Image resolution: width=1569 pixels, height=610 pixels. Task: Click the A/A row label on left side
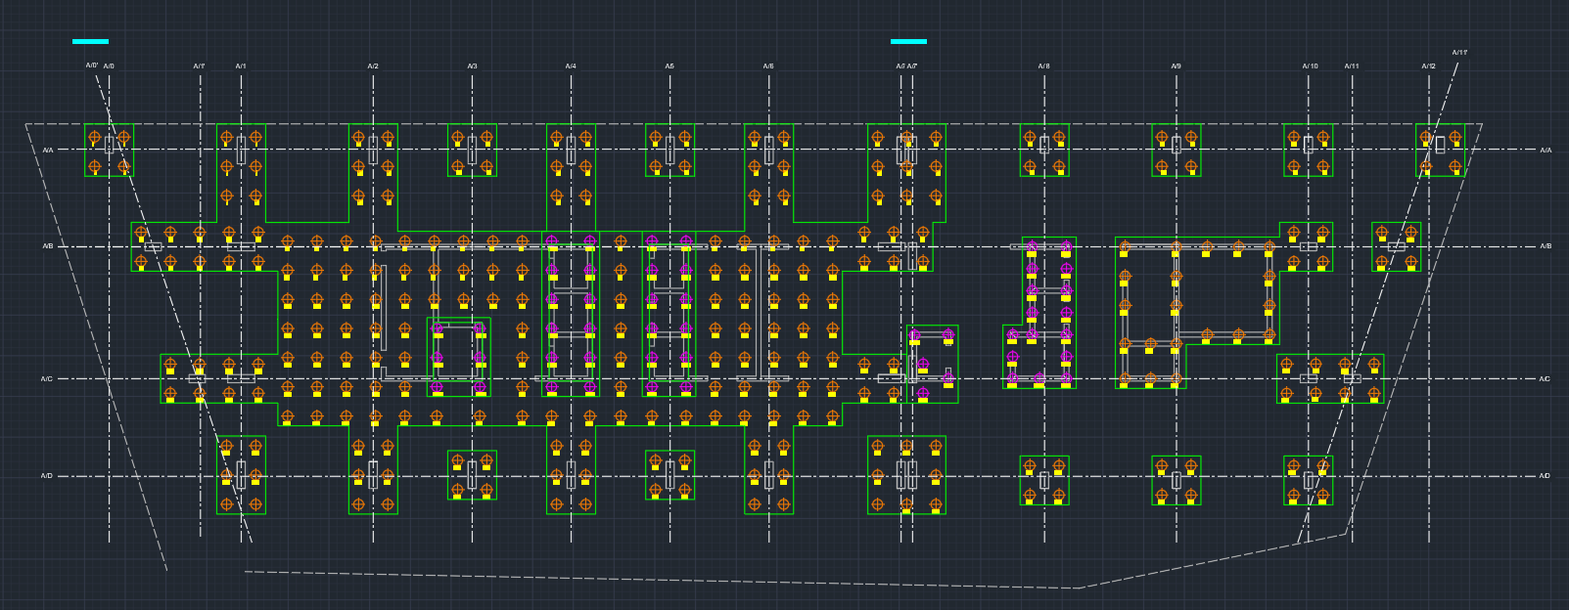[48, 150]
